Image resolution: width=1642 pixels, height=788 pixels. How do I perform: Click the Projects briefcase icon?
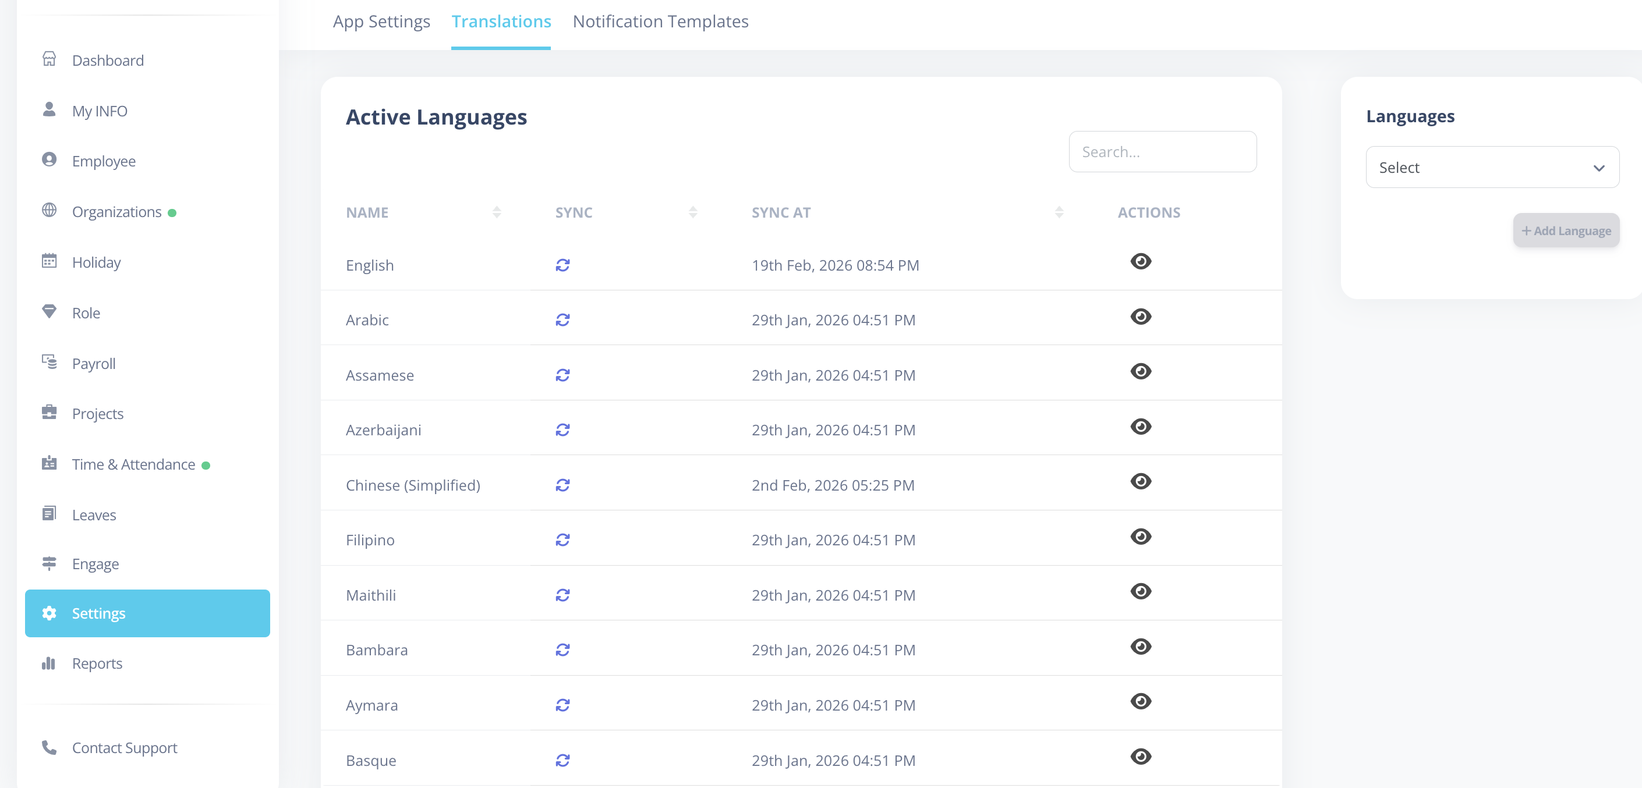49,412
